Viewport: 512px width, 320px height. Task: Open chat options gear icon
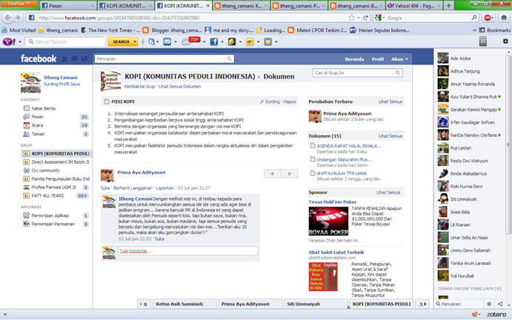click(x=489, y=304)
